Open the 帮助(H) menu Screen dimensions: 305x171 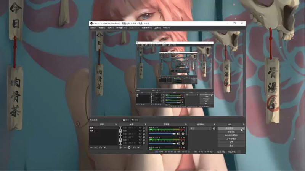click(166, 28)
